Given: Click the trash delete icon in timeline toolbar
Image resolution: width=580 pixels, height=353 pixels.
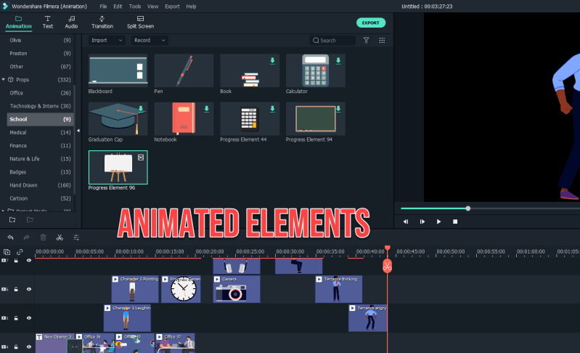Looking at the screenshot, I should point(43,238).
